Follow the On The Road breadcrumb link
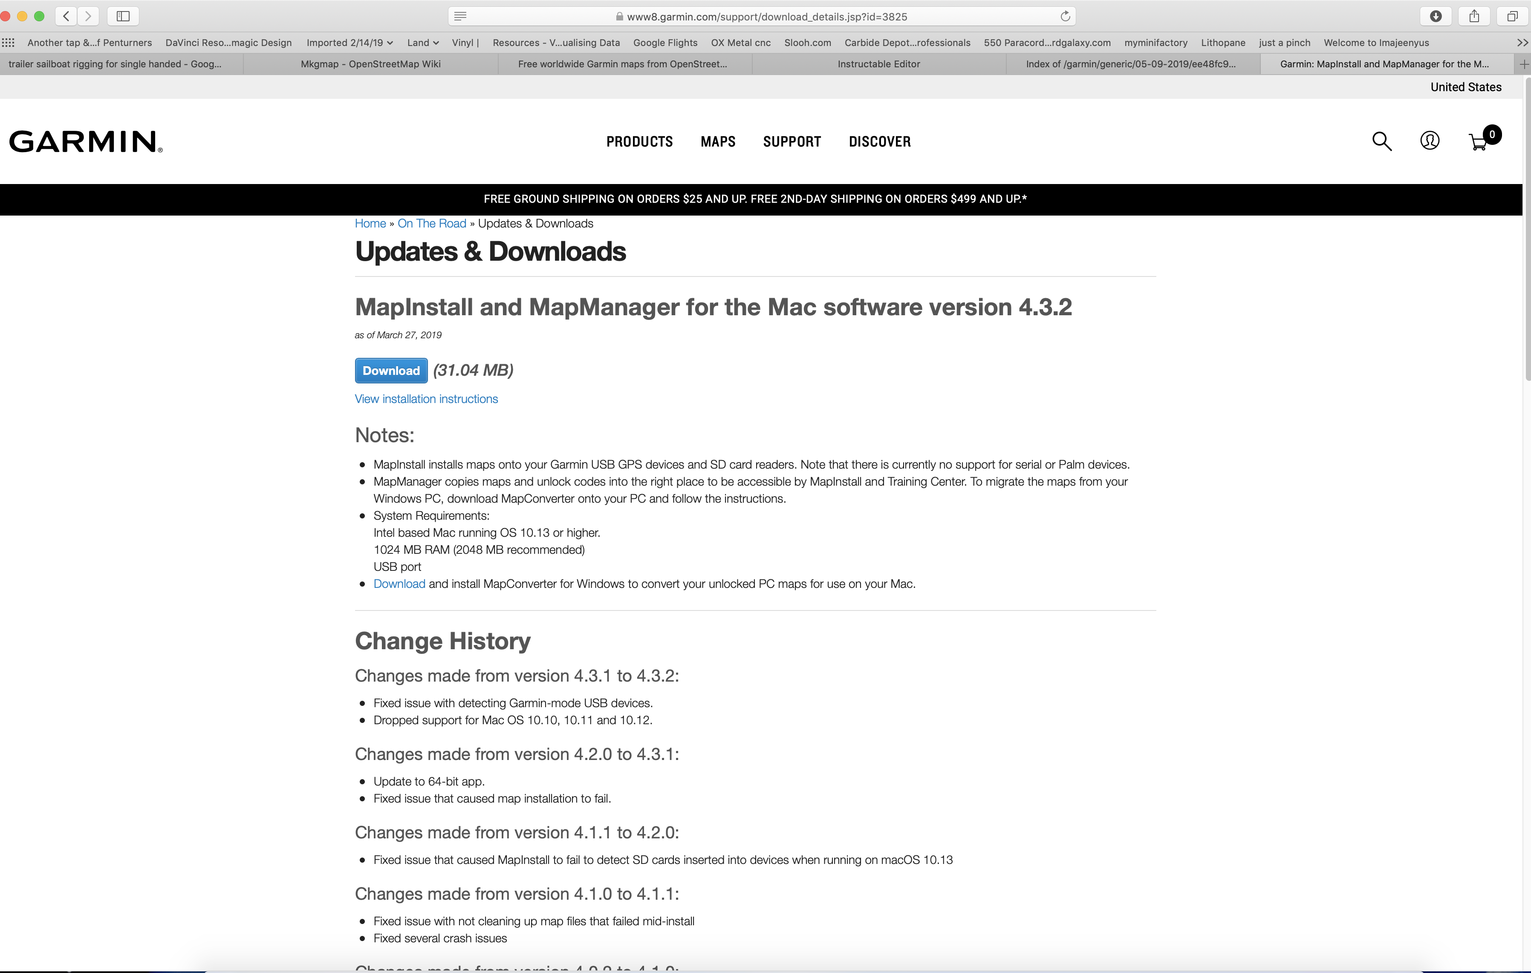 (432, 224)
